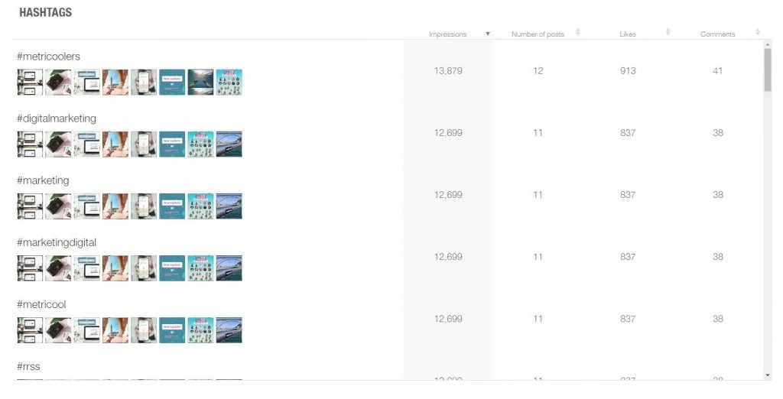Screen dimensions: 783x399
Task: Click 837 likes in #marketing row
Action: [628, 194]
